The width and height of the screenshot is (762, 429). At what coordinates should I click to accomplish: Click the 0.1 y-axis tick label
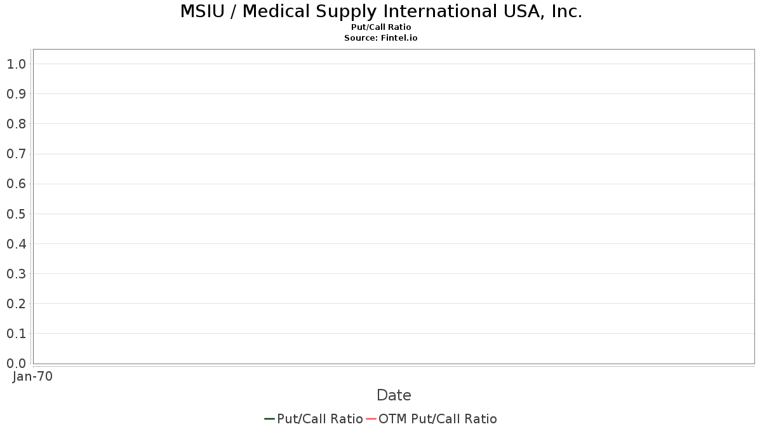[x=16, y=333]
